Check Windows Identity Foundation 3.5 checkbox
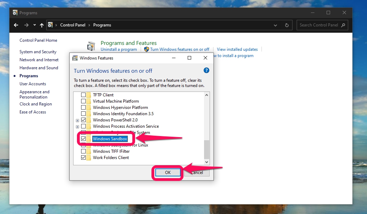This screenshot has width=367, height=214. [x=83, y=114]
